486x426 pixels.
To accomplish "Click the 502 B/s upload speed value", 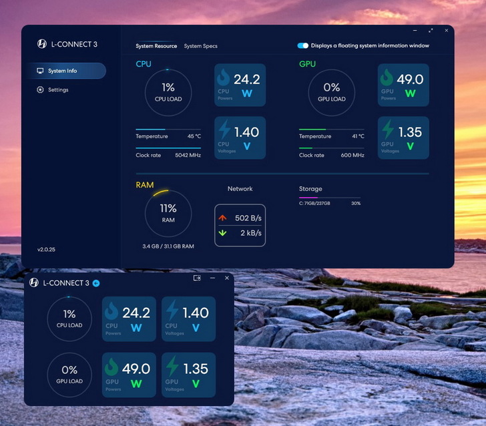I will [248, 218].
